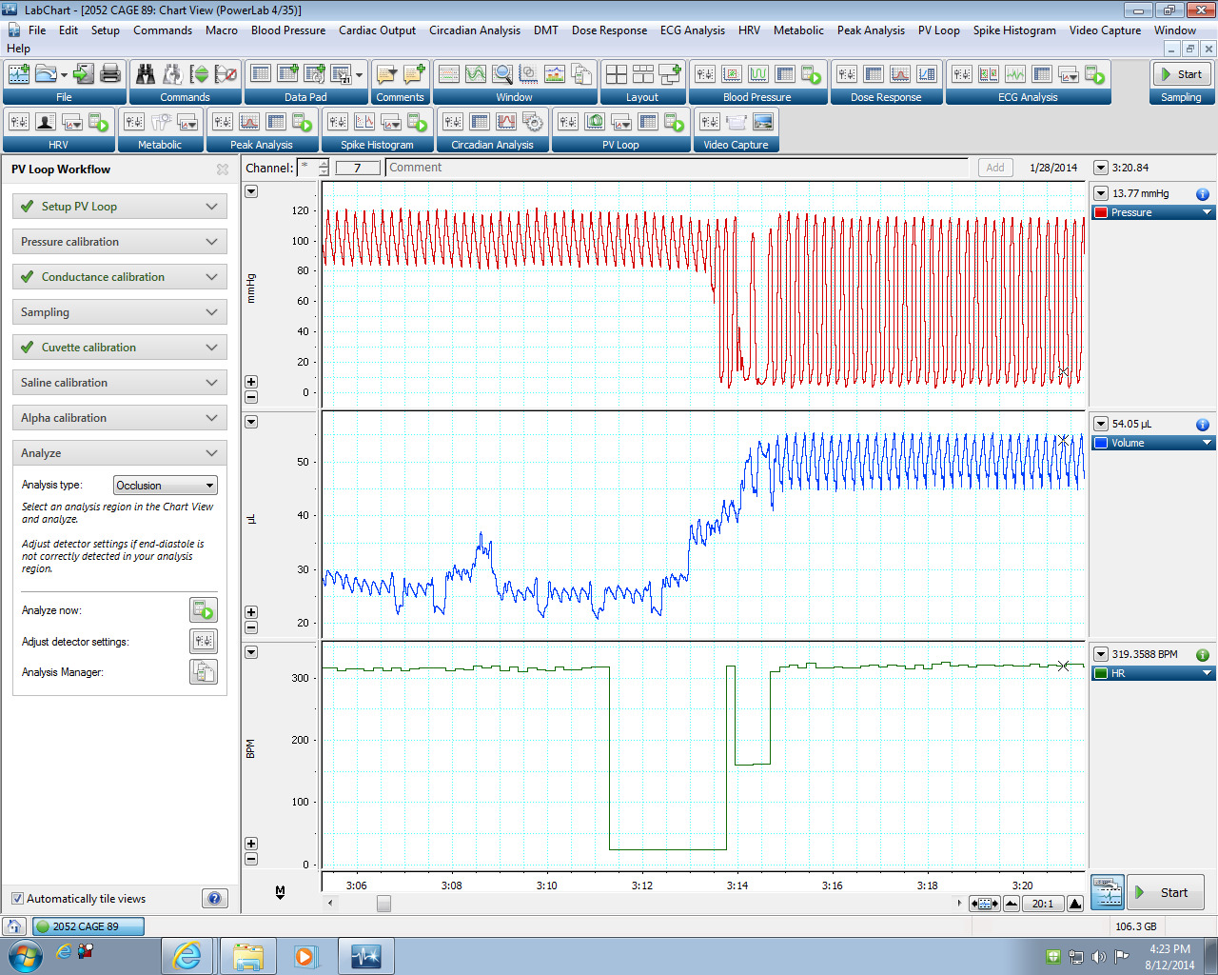This screenshot has width=1218, height=975.
Task: Open Adjust detector settings icon
Action: [x=204, y=641]
